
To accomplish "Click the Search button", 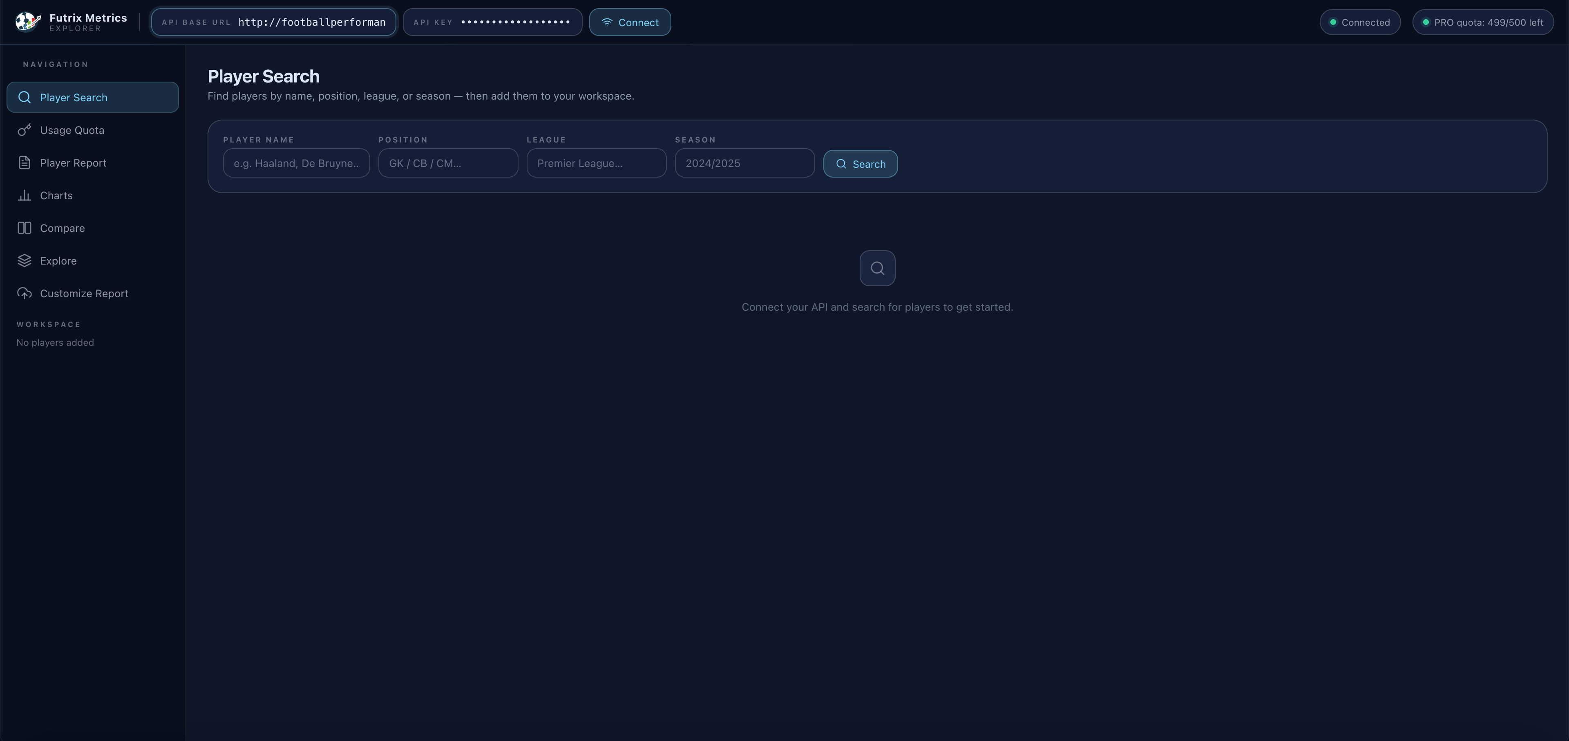I will click(860, 164).
